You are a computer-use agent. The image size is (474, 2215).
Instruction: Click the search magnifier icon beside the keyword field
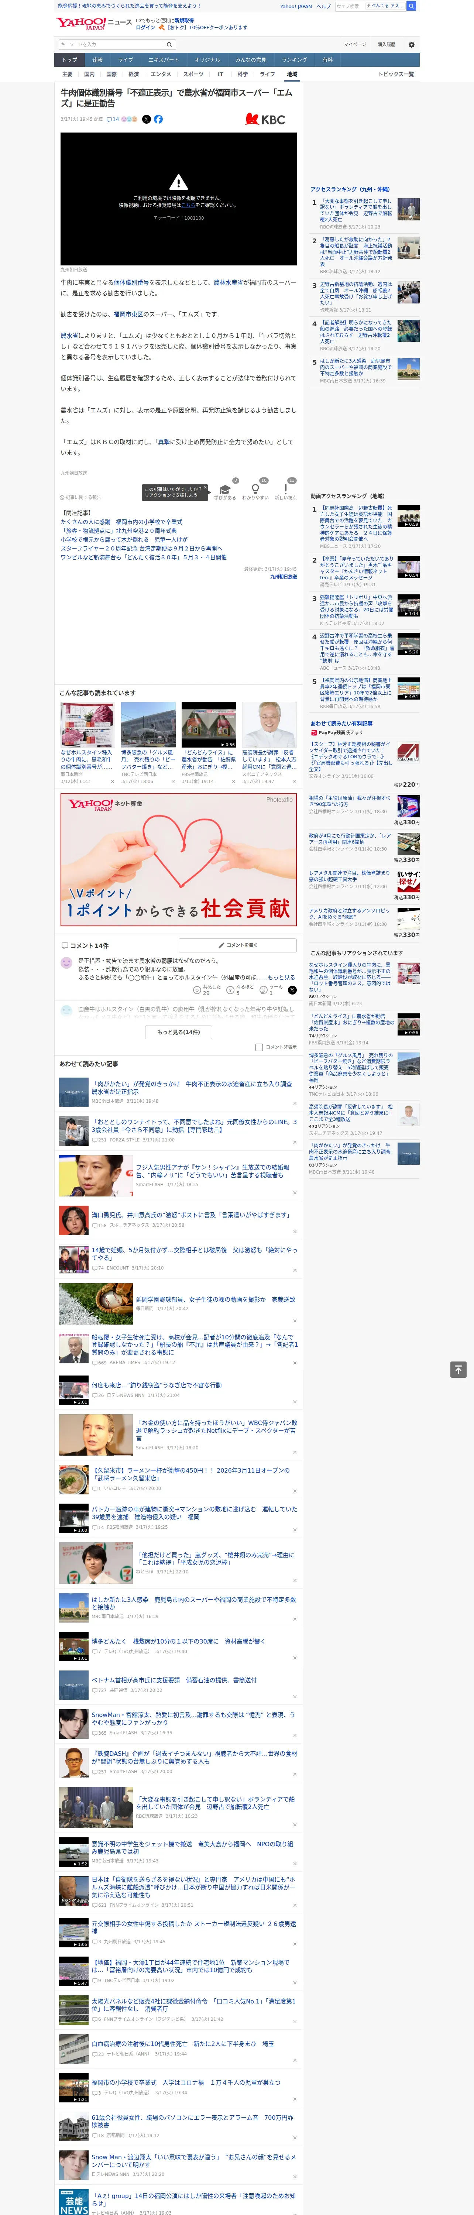pos(169,45)
